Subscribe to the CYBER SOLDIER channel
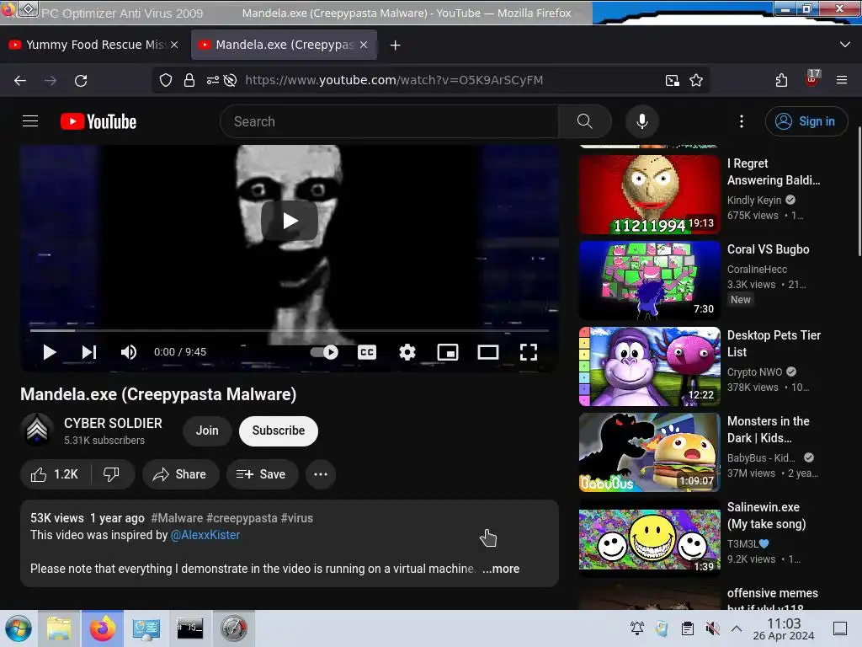This screenshot has height=647, width=862. click(x=278, y=430)
